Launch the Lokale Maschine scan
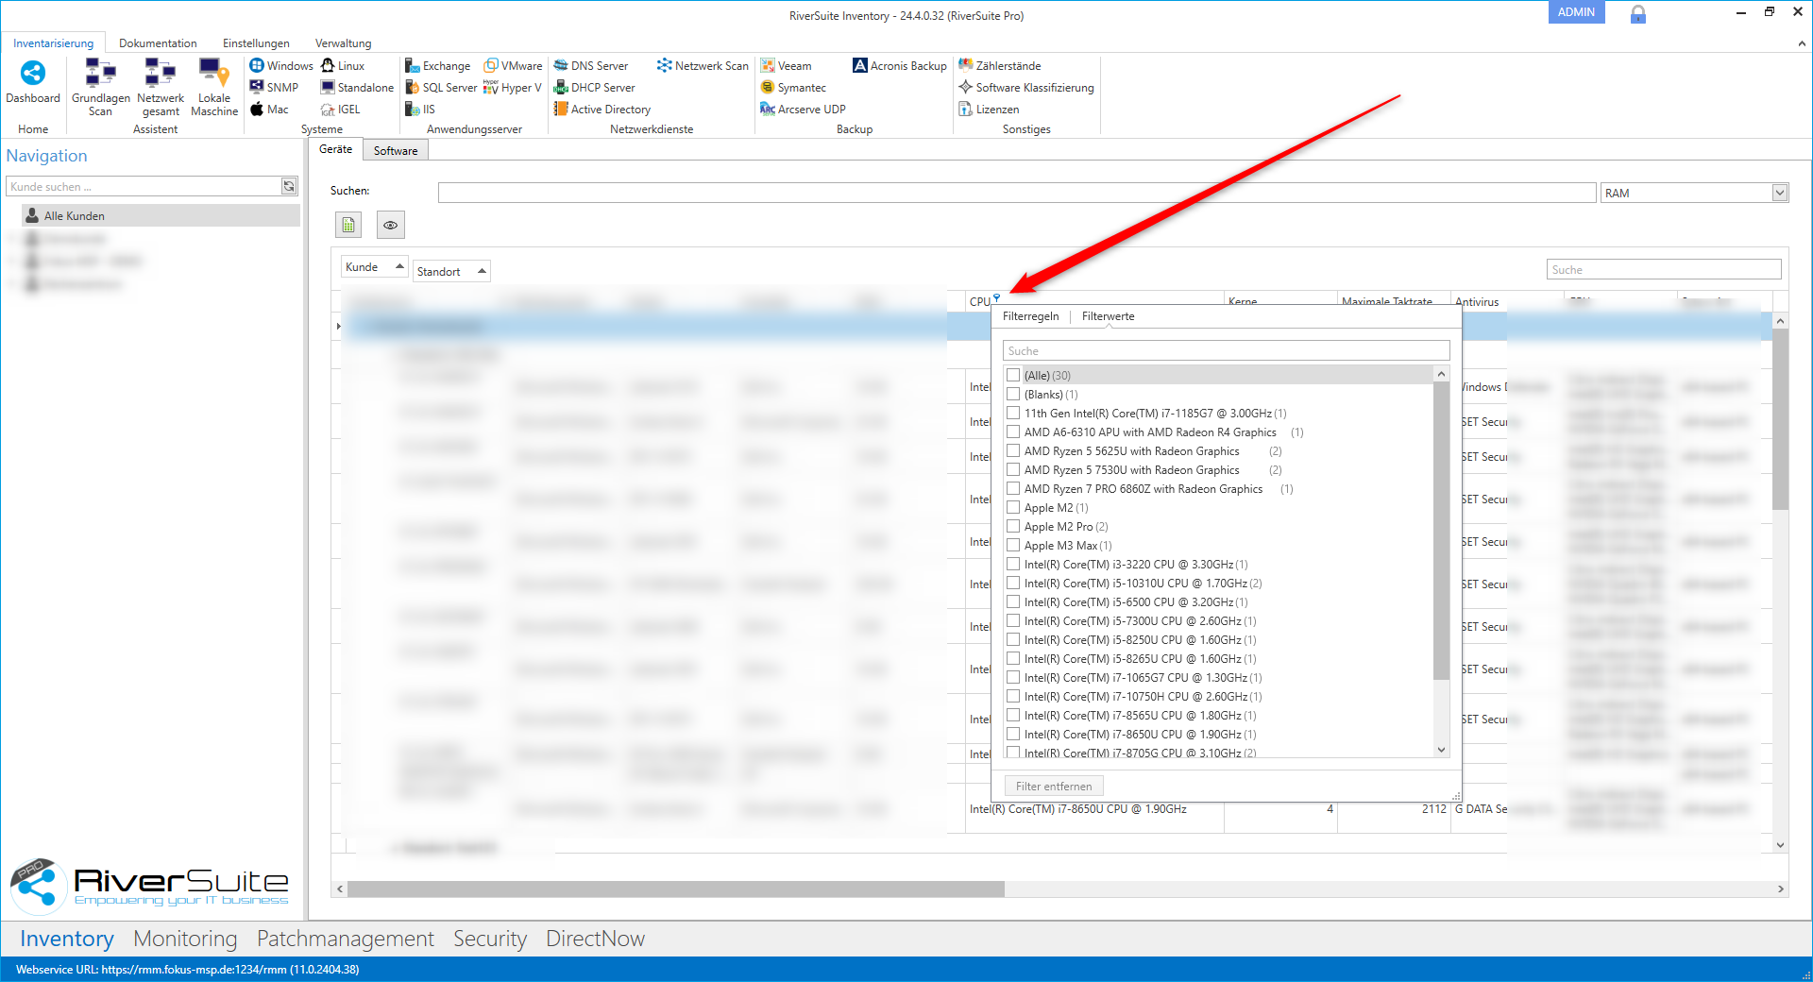The width and height of the screenshot is (1813, 982). click(214, 75)
